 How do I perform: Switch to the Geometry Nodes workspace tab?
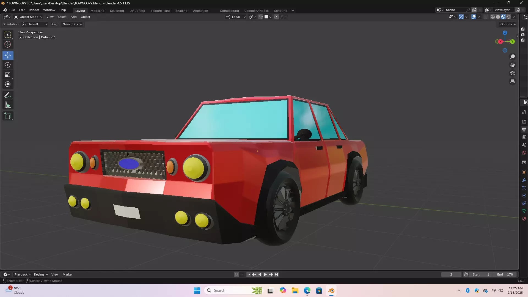pyautogui.click(x=256, y=11)
